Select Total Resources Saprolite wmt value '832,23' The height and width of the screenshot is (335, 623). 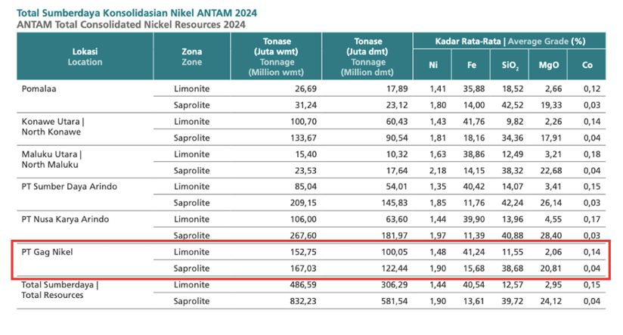click(303, 301)
